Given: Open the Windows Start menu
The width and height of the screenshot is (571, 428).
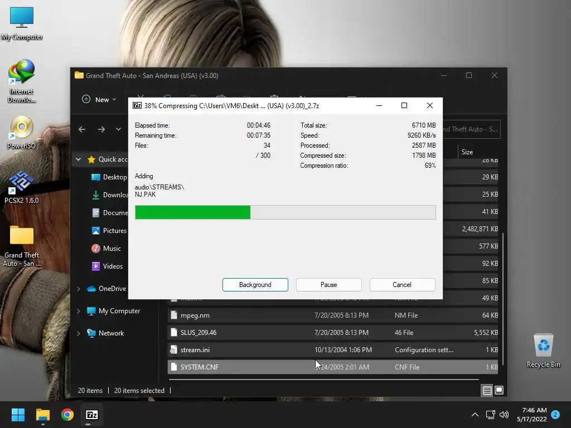Looking at the screenshot, I should [x=18, y=415].
